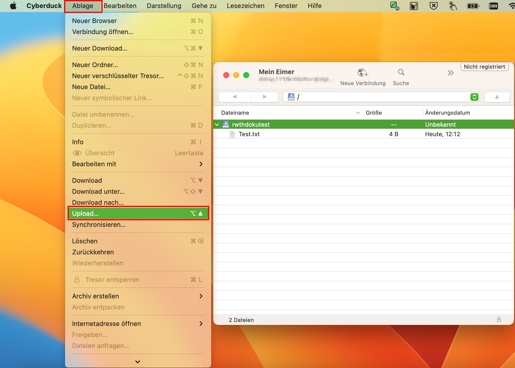The width and height of the screenshot is (515, 368).
Task: Open toolbar overflow double-chevron
Action: [450, 73]
